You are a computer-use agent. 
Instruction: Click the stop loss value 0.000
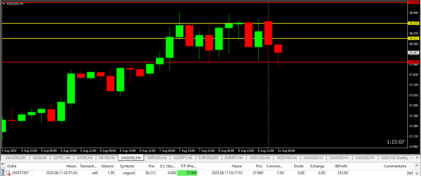(x=171, y=173)
